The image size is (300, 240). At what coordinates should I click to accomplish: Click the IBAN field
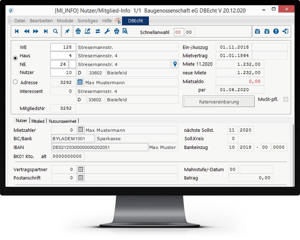(100, 147)
